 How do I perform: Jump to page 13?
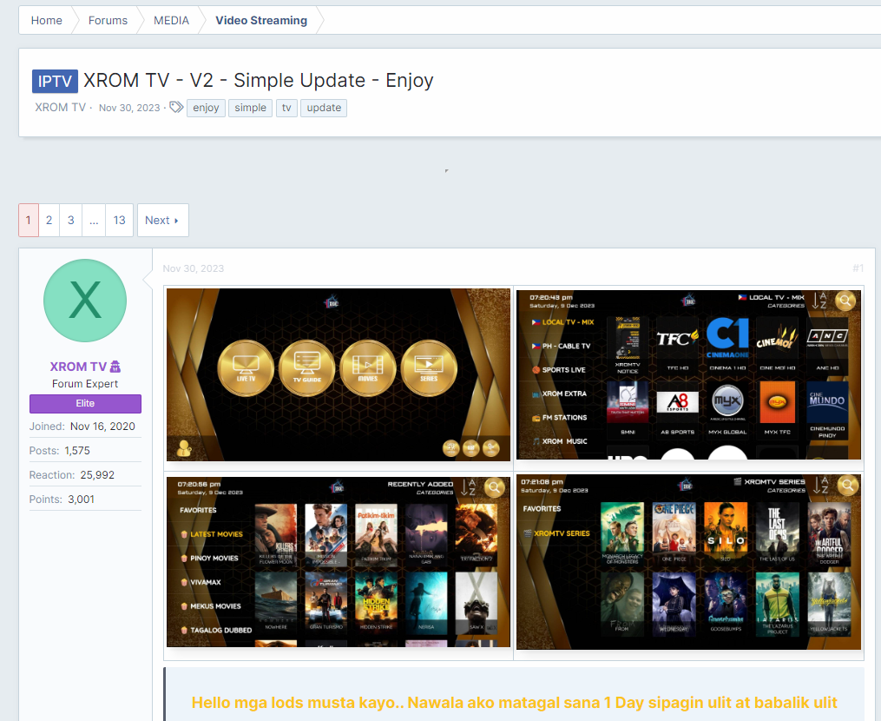pyautogui.click(x=119, y=220)
